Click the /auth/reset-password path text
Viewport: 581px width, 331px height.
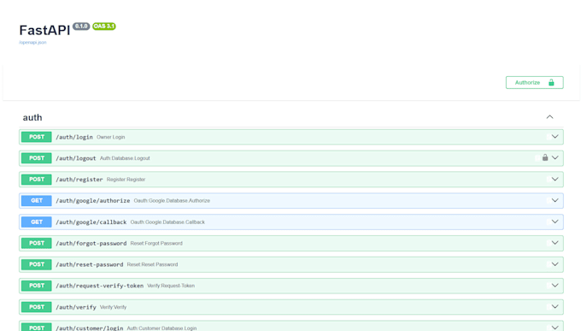point(90,264)
